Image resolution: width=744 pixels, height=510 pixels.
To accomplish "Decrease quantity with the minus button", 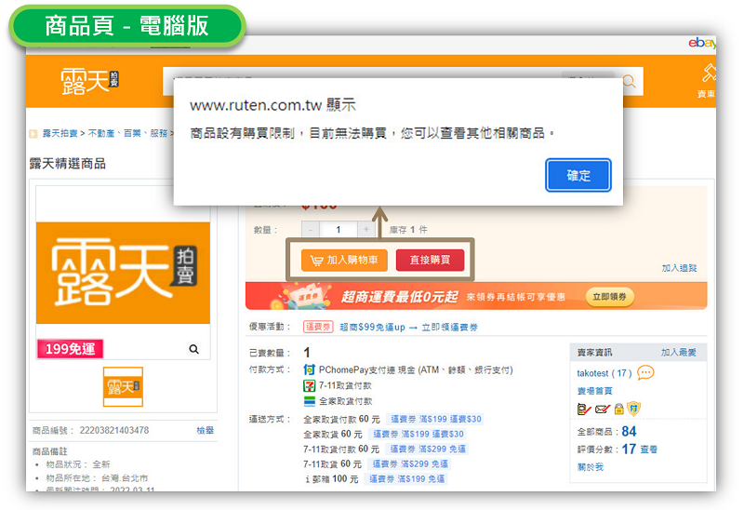I will click(x=311, y=229).
